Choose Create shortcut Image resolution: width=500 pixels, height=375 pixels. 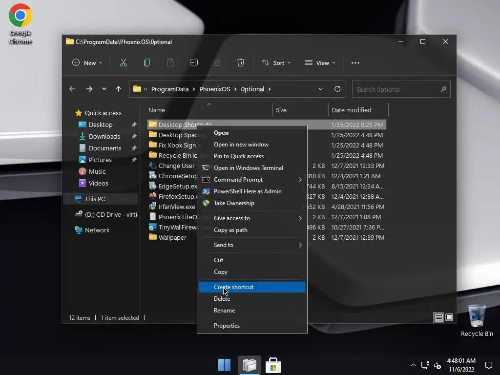click(252, 287)
